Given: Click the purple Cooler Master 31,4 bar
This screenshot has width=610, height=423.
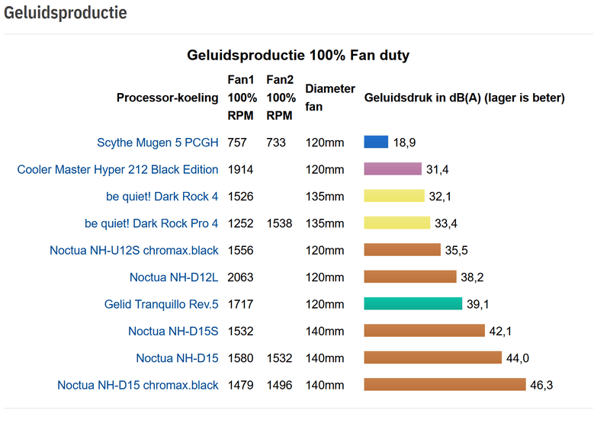Looking at the screenshot, I should (393, 169).
